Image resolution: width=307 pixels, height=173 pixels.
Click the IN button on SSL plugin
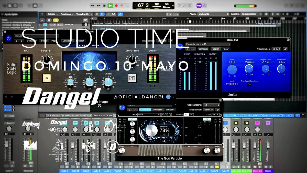click(47, 78)
